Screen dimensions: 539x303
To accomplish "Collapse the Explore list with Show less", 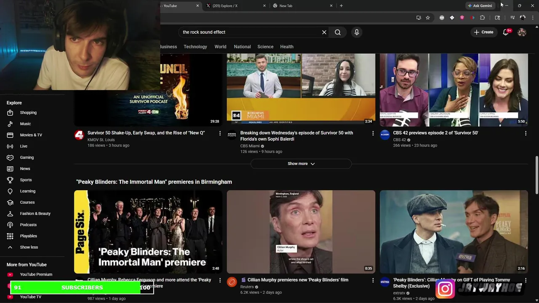I will 32,247.
